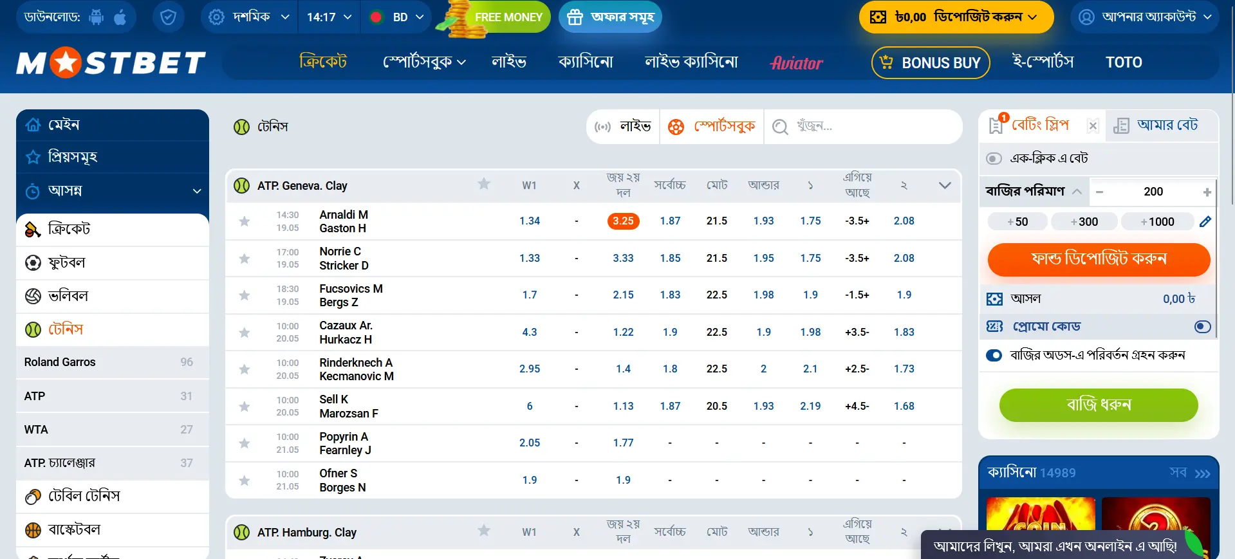Select table tennis in the sports sidebar

point(113,496)
